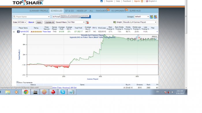Click the sign-in door icon
The height and width of the screenshot is (113, 202).
click(142, 1)
